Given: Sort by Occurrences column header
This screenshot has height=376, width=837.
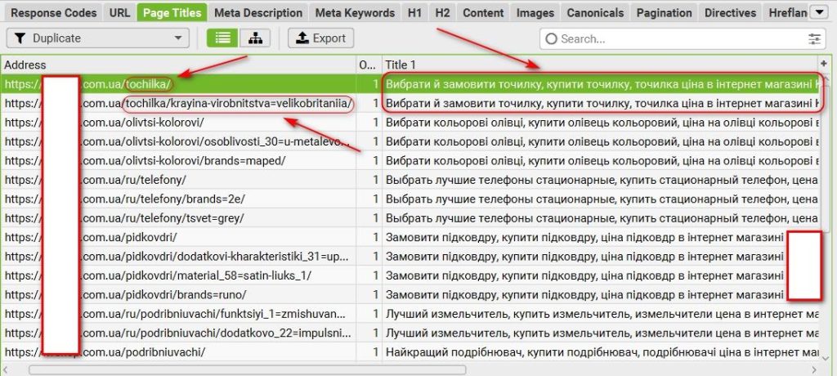Looking at the screenshot, I should tap(369, 65).
